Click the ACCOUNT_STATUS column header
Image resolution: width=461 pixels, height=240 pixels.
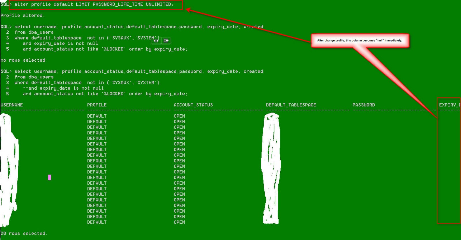(193, 105)
